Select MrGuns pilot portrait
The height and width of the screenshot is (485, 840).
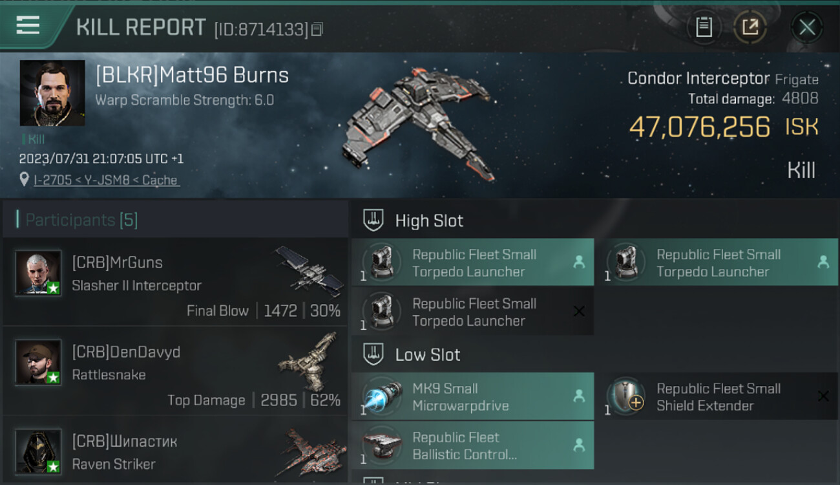38,273
